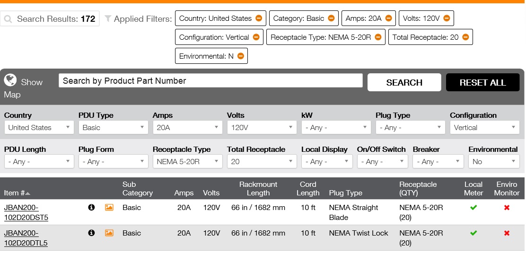The image size is (526, 254).
Task: View image icon for JBAN200-102D20DTL5
Action: [109, 233]
